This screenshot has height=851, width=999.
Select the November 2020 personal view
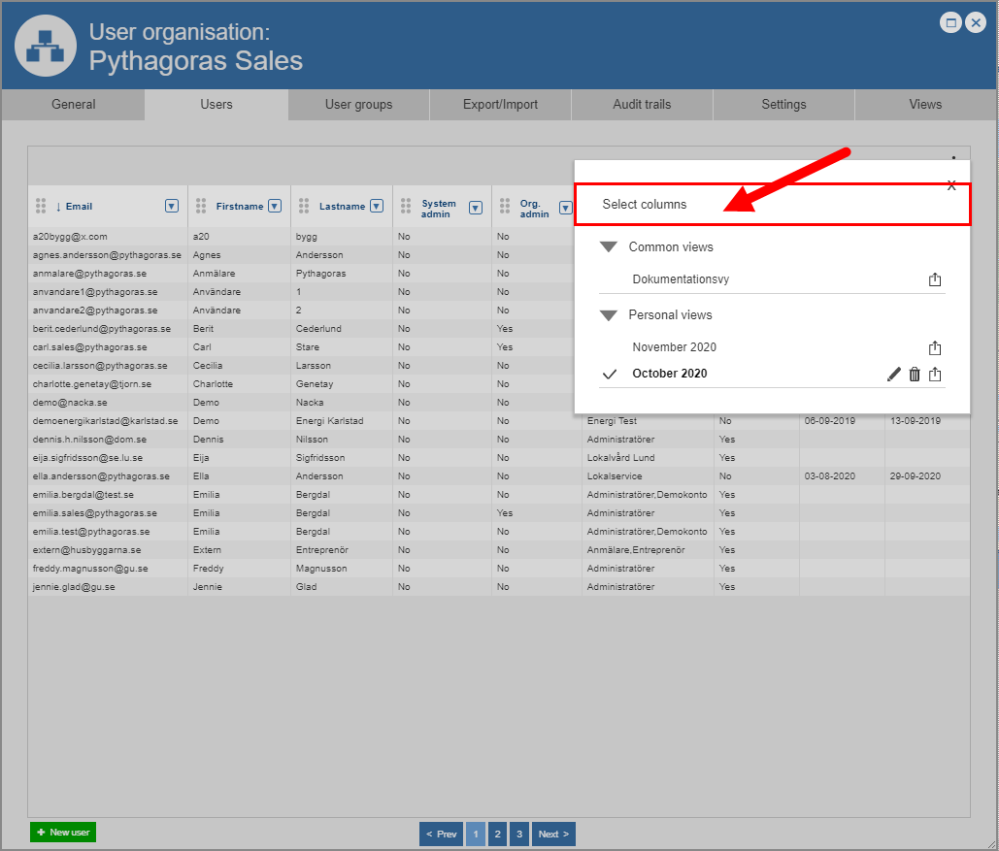[x=674, y=347]
